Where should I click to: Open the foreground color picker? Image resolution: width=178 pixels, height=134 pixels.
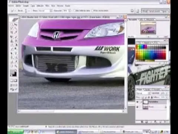pos(12,72)
